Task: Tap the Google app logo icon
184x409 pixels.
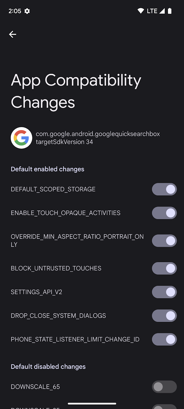Action: pyautogui.click(x=21, y=138)
